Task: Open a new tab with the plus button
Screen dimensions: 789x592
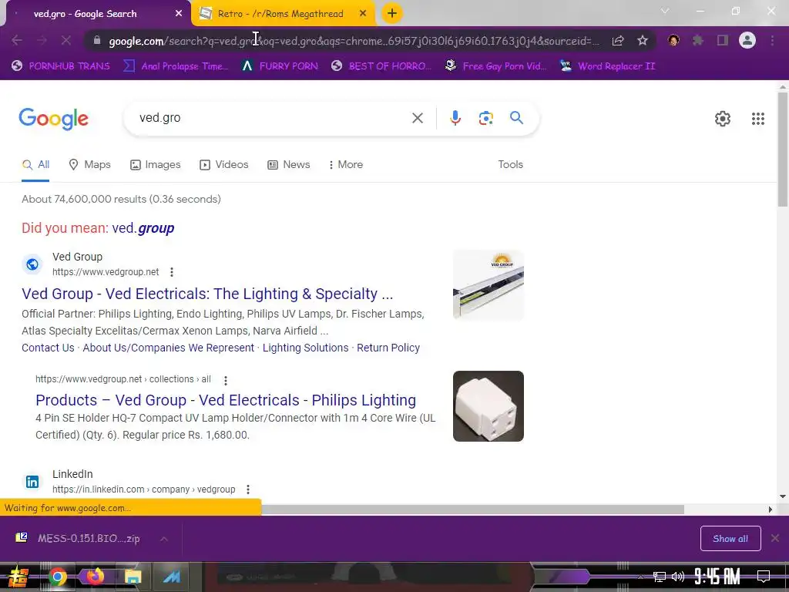Action: [392, 13]
